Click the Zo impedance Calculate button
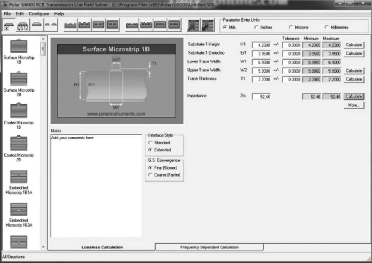This screenshot has height=263, width=372. 353,96
